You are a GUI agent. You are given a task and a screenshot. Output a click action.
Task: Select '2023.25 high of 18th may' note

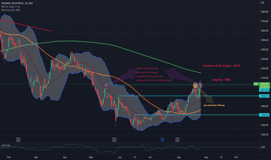click(x=147, y=68)
